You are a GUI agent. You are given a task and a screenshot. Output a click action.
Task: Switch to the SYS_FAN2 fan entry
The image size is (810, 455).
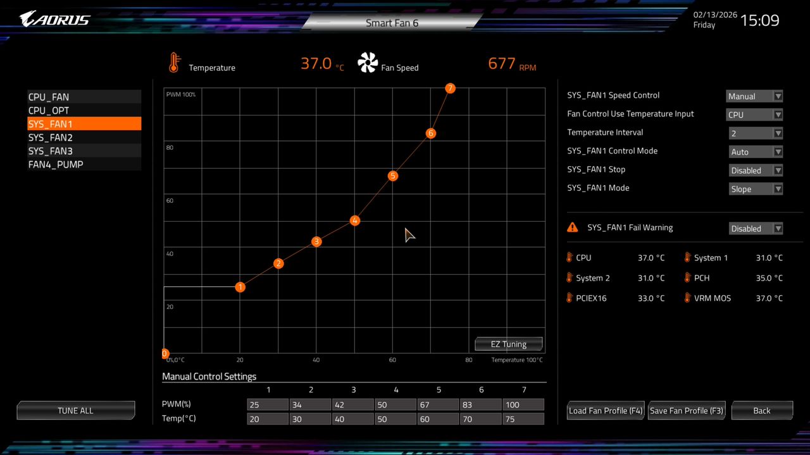(x=50, y=137)
